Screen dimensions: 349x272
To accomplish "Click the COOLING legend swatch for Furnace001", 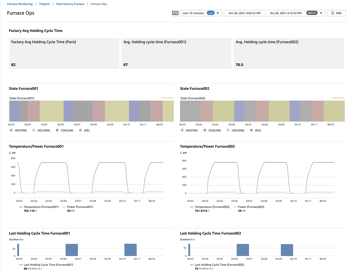I will point(57,130).
